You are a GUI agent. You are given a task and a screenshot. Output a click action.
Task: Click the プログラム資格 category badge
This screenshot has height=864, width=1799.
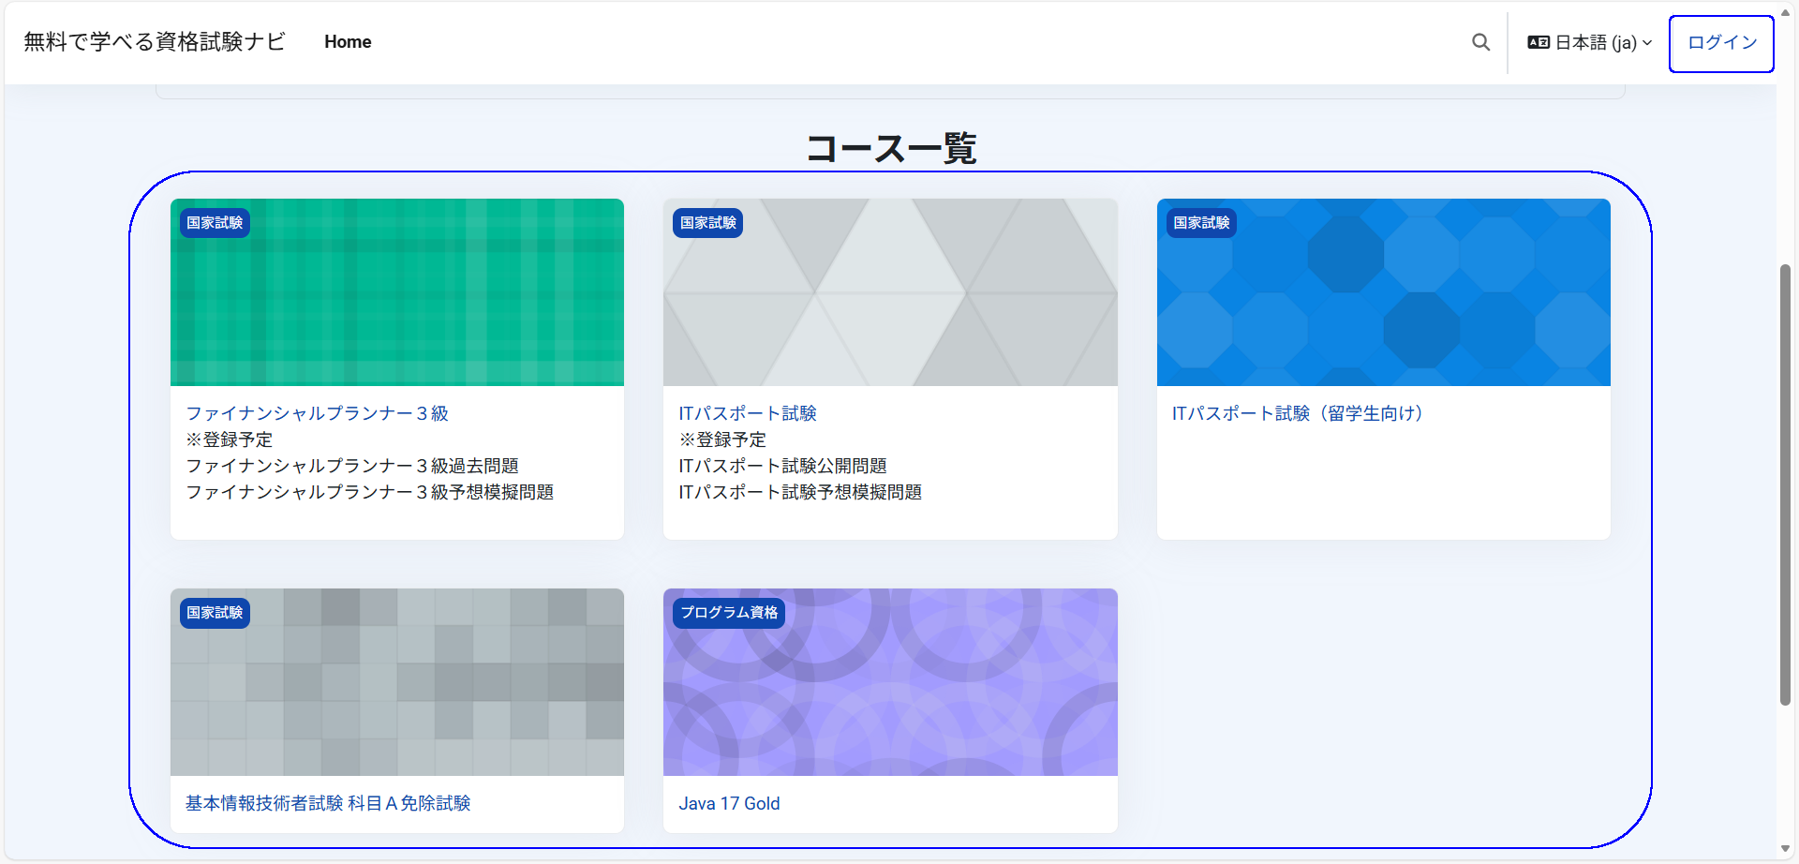coord(728,613)
